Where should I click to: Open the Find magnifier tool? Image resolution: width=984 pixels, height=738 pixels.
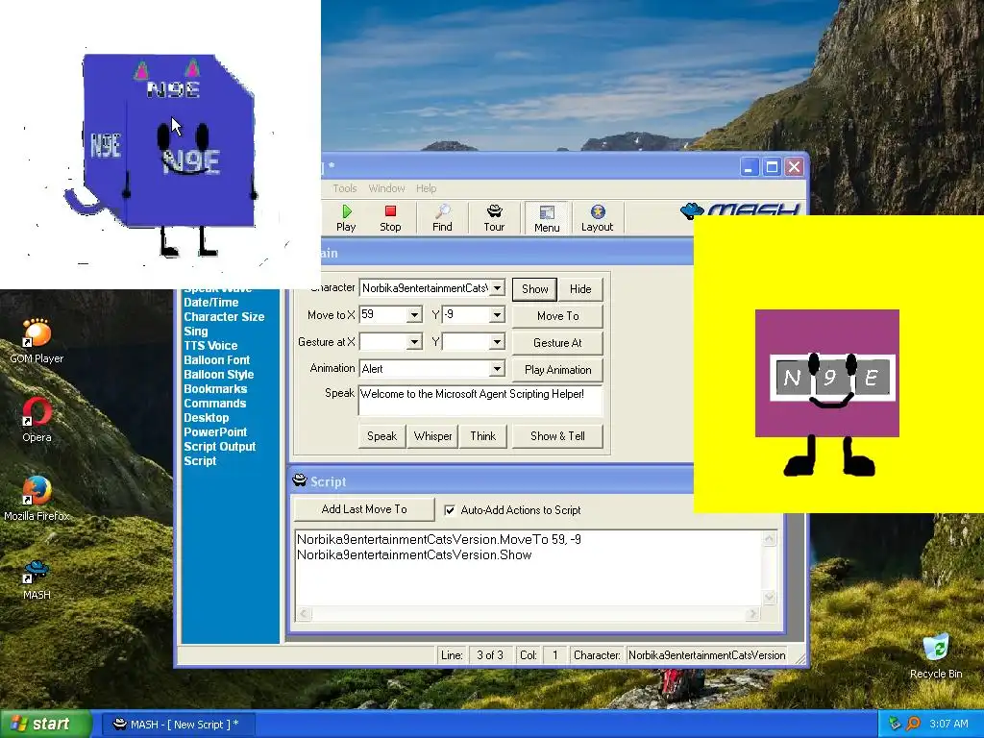[x=442, y=218]
